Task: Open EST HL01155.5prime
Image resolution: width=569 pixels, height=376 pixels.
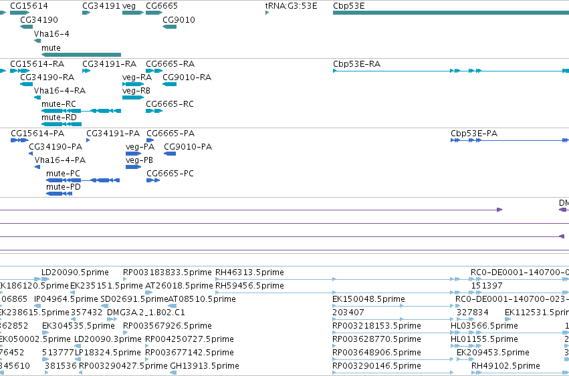Action: (484, 339)
